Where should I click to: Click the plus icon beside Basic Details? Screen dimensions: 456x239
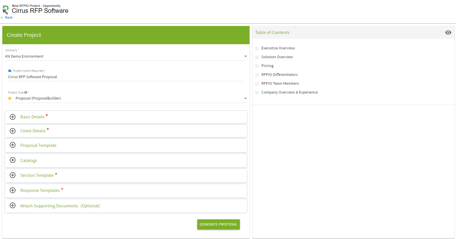(13, 117)
